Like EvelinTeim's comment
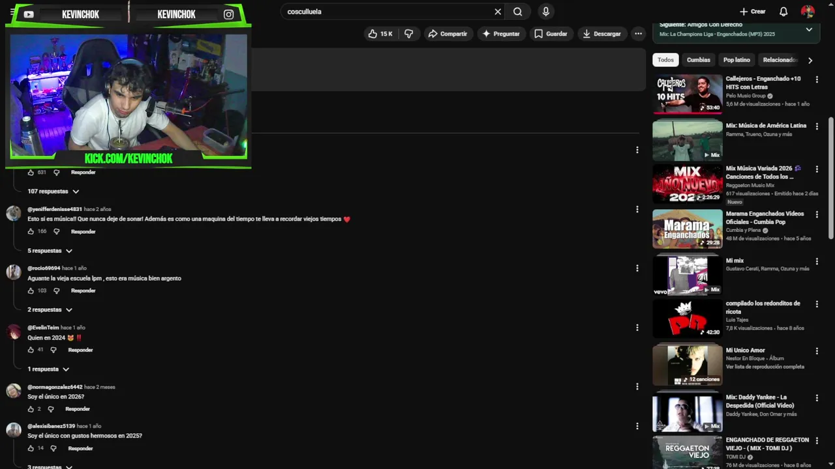 (x=31, y=350)
